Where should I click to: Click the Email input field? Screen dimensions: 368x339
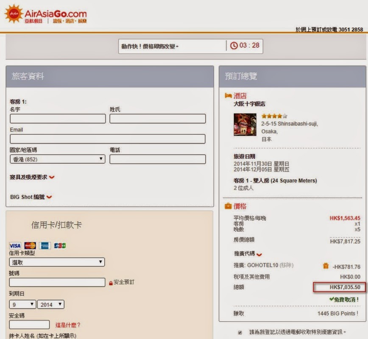[107, 139]
